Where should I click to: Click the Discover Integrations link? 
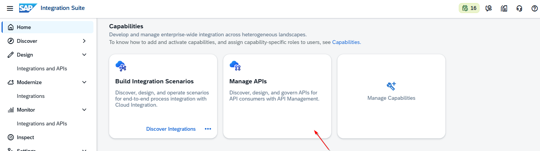(x=171, y=129)
